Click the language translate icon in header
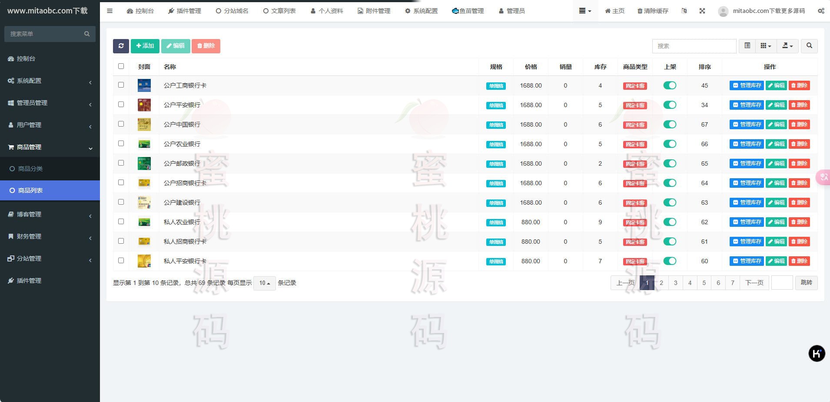Image resolution: width=830 pixels, height=402 pixels. (x=684, y=11)
